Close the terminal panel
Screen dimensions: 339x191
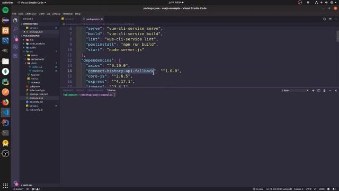336,91
